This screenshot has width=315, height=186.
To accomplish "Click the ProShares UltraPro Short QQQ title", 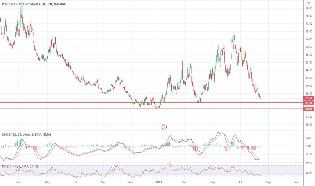I will [x=34, y=4].
